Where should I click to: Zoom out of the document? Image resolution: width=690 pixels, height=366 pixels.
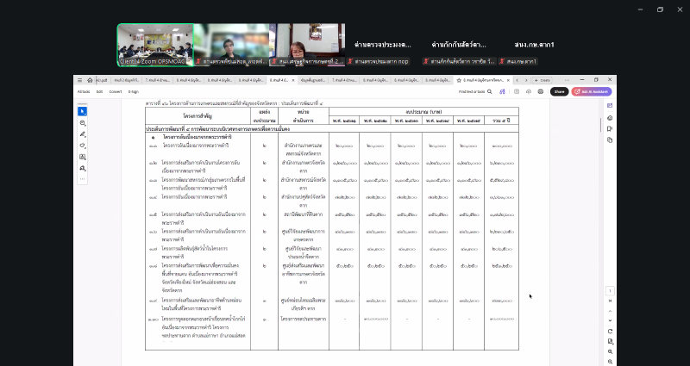tap(610, 362)
